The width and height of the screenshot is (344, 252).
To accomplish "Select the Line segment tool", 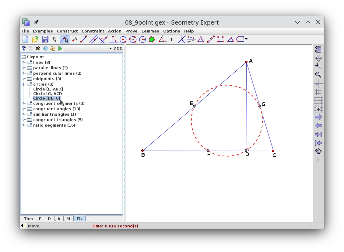I will click(84, 39).
